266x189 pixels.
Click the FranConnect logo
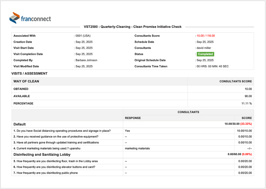(30, 18)
